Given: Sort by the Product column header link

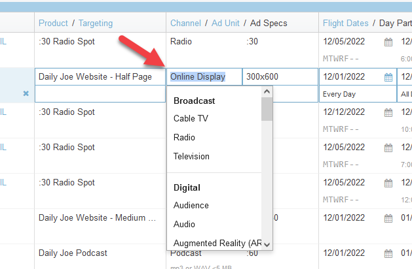Looking at the screenshot, I should click(x=53, y=23).
